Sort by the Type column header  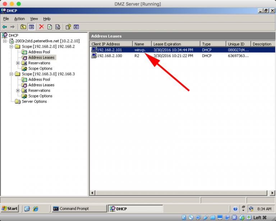(213, 44)
